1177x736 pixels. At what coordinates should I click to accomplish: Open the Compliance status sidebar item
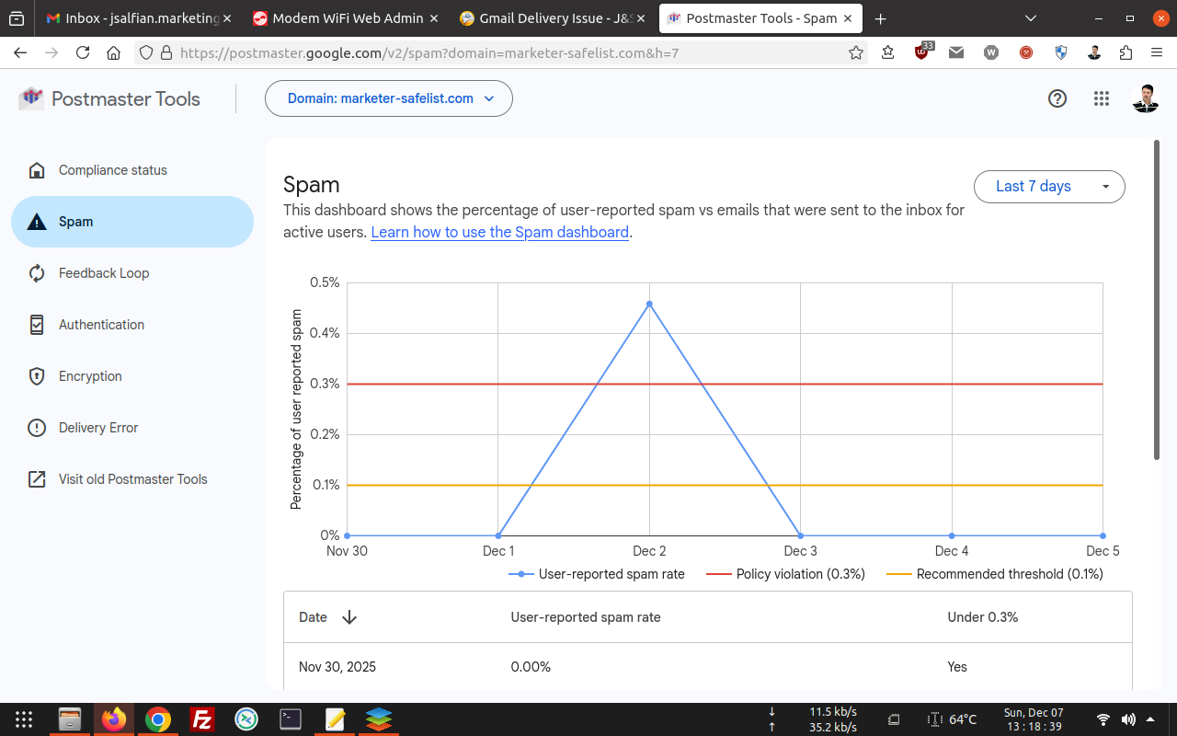(x=113, y=170)
